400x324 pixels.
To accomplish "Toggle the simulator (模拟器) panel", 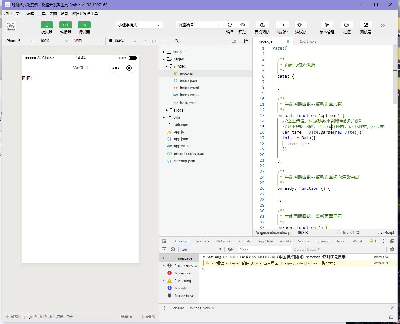I will tap(47, 25).
